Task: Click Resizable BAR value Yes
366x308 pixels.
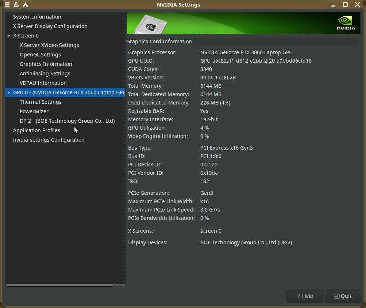Action: click(204, 111)
